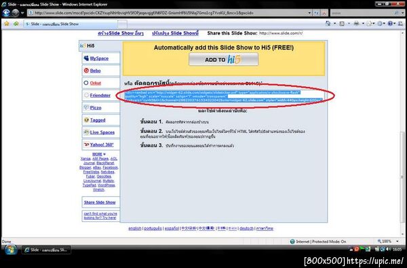Click the volume speaker tray icon
Viewport: 407px width, 268px height.
[388, 249]
